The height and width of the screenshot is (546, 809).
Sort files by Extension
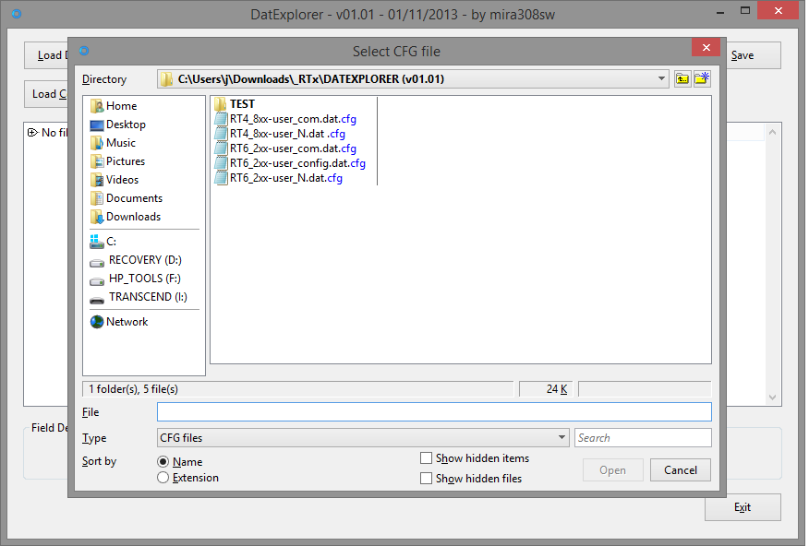(x=163, y=478)
